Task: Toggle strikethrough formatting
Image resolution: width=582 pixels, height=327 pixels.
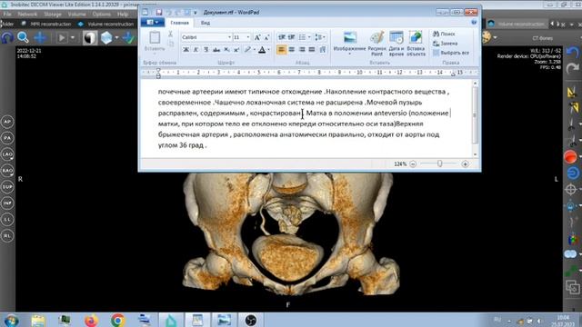Action: (x=216, y=50)
